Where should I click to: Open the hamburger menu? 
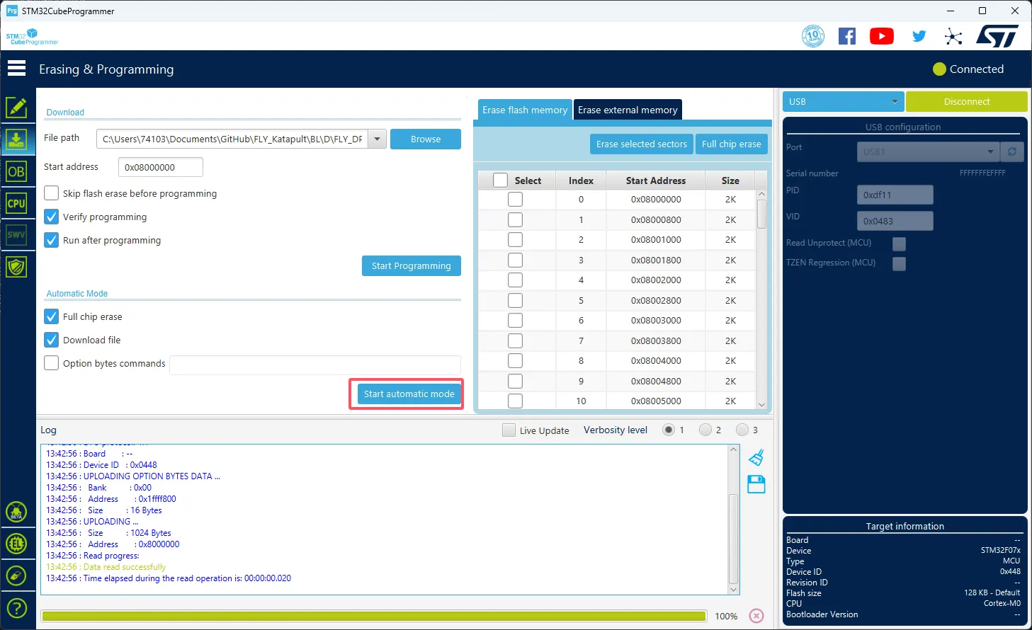[x=16, y=69]
